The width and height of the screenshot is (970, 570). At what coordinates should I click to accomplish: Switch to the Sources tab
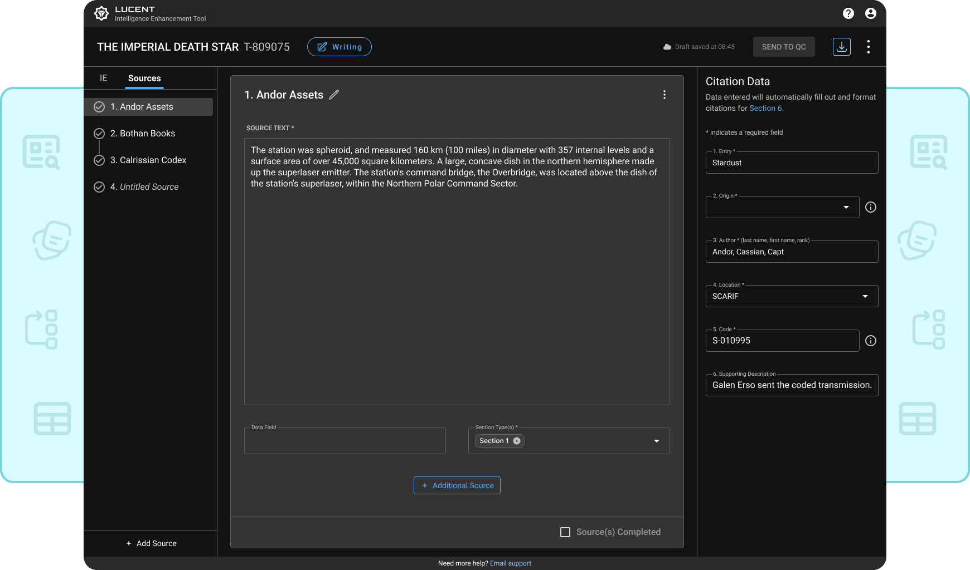coord(144,78)
